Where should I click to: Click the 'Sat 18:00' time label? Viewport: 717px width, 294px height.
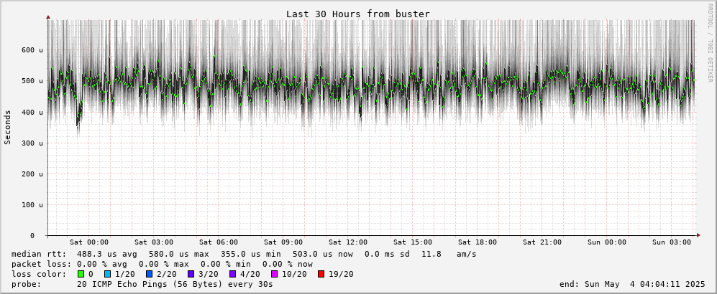[478, 242]
